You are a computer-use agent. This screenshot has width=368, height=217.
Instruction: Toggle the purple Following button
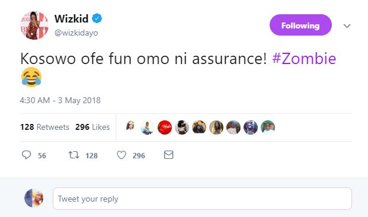point(300,25)
